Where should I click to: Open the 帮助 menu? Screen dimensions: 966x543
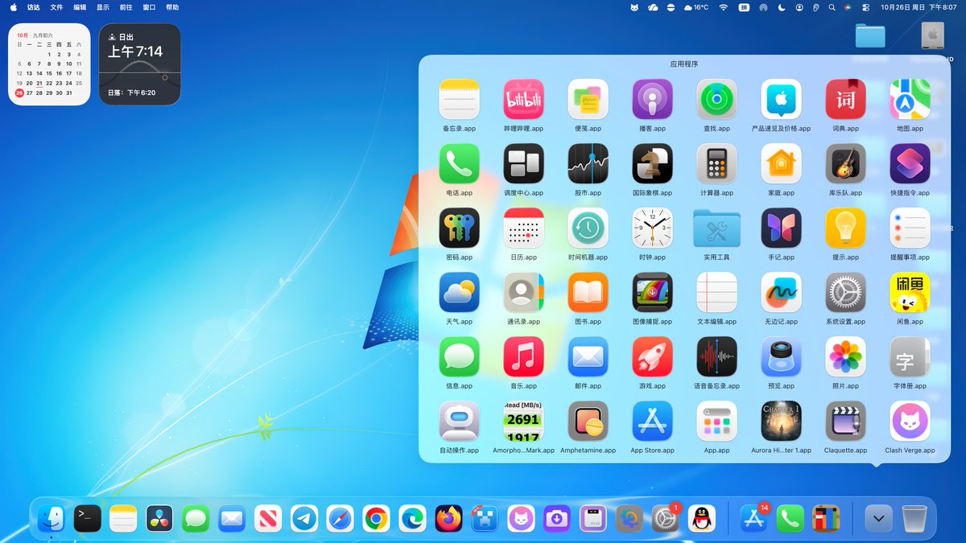172,7
